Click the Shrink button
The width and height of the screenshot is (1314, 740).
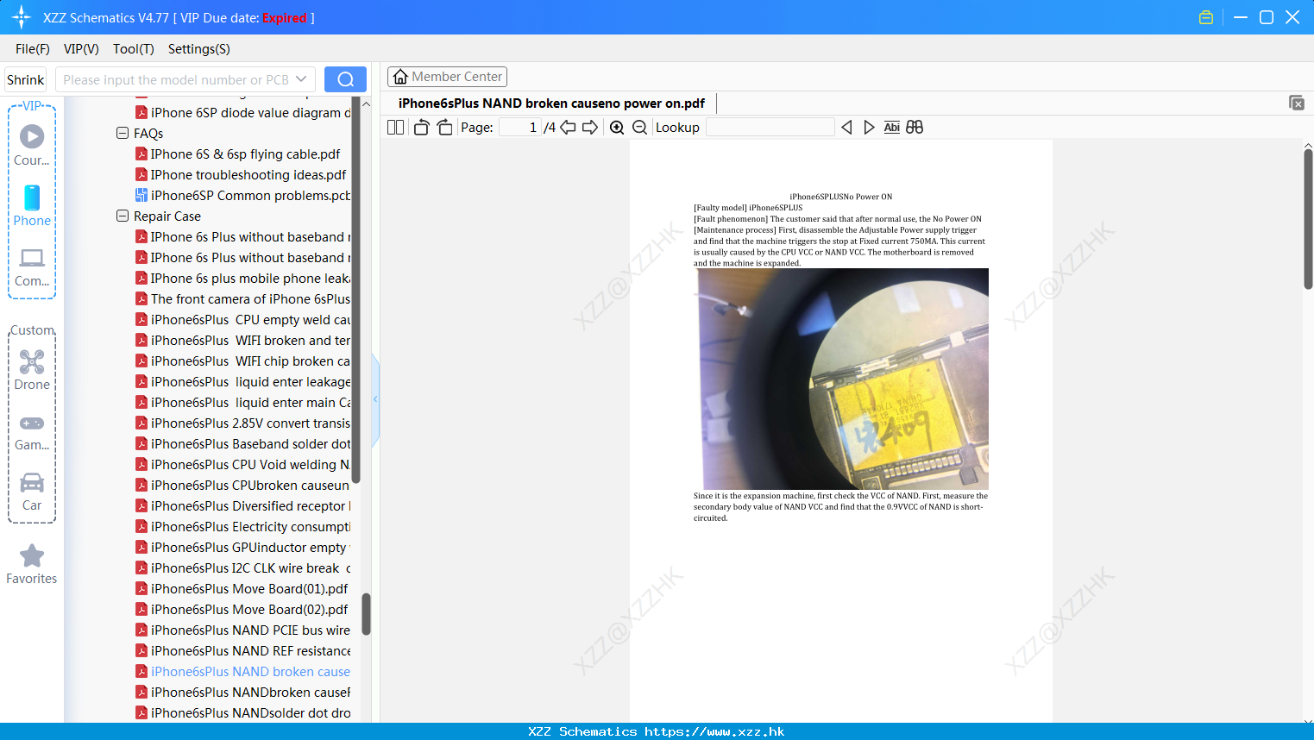(x=25, y=79)
